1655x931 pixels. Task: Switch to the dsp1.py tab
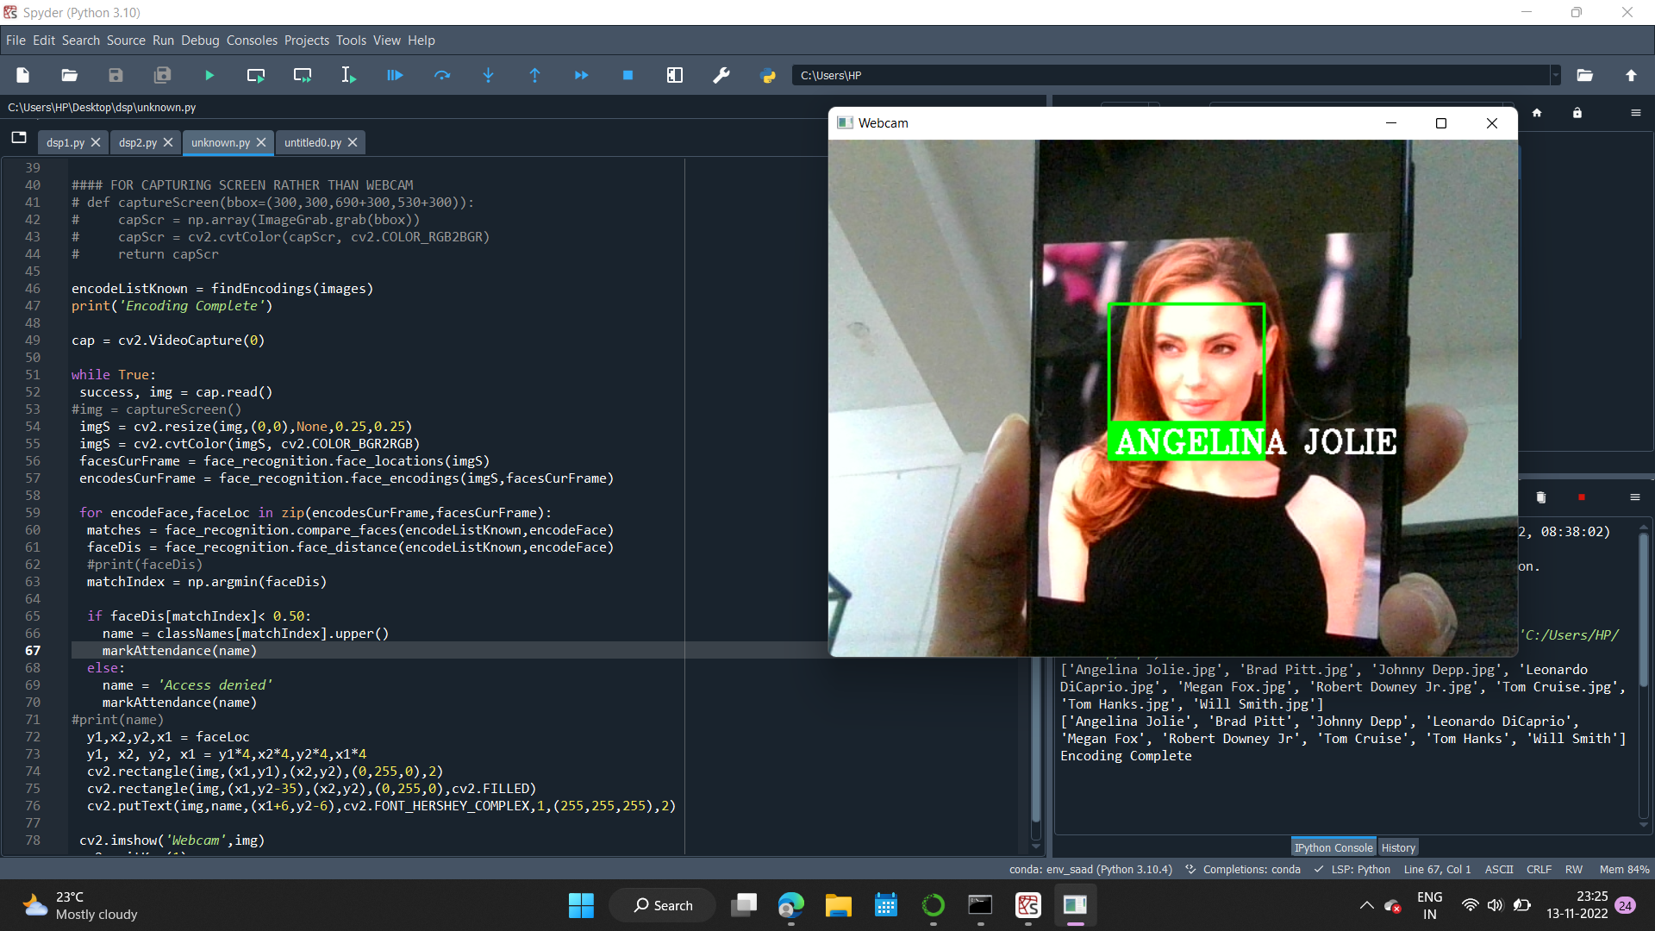tap(66, 142)
